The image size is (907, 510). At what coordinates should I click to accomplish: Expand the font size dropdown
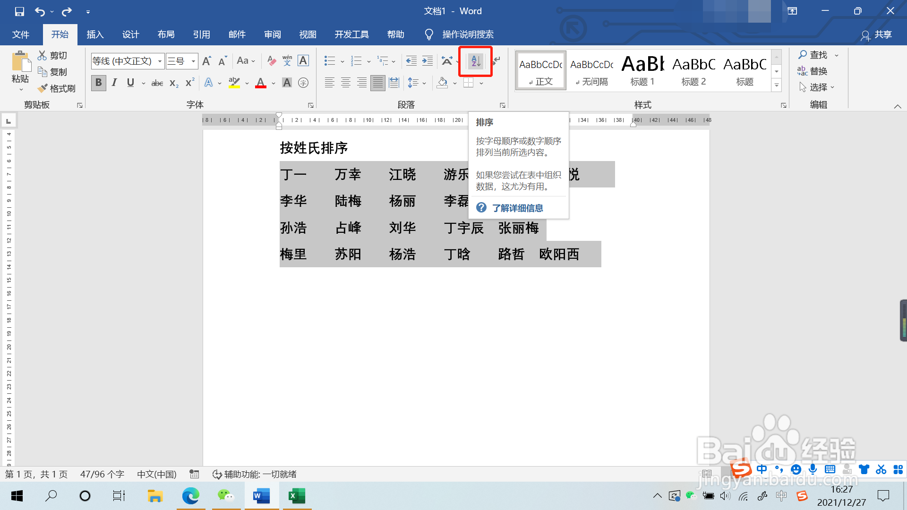pos(193,61)
